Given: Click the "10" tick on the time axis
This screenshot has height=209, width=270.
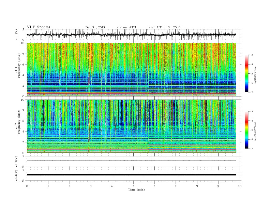Looking at the screenshot, I should [x=240, y=186].
